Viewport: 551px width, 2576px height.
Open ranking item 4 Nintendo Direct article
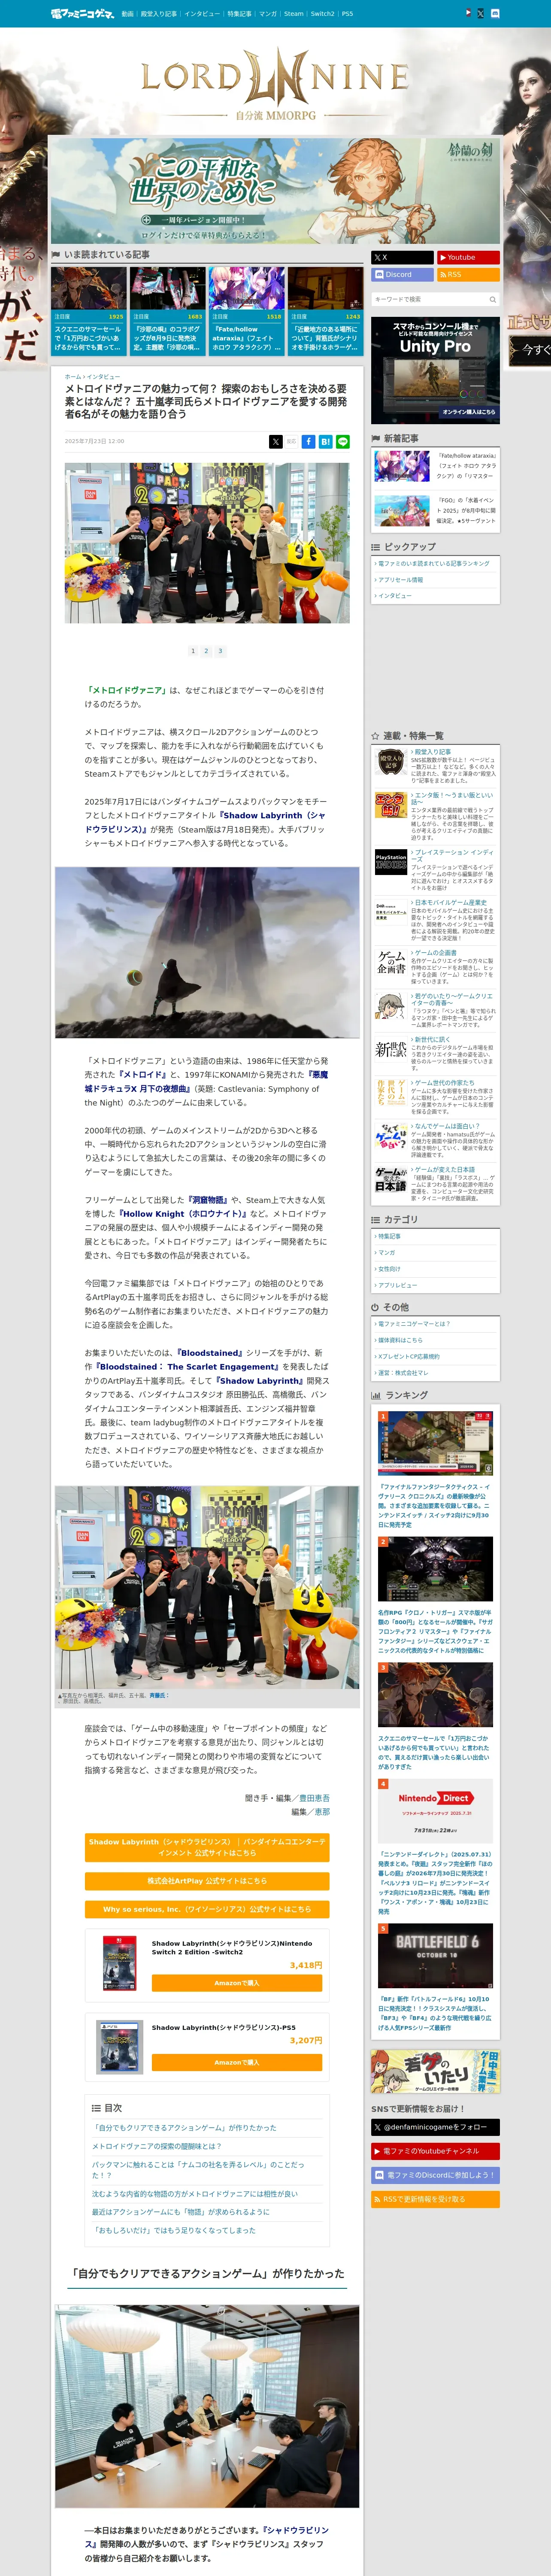click(x=435, y=1846)
